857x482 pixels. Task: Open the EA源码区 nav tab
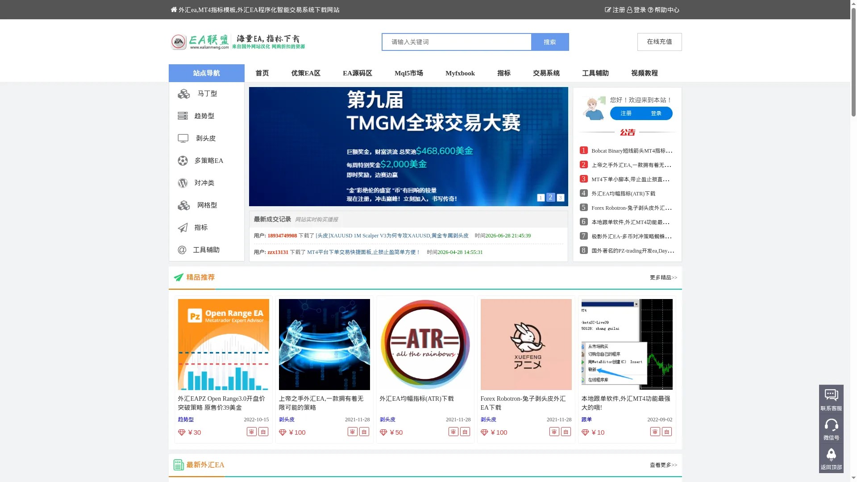[358, 73]
